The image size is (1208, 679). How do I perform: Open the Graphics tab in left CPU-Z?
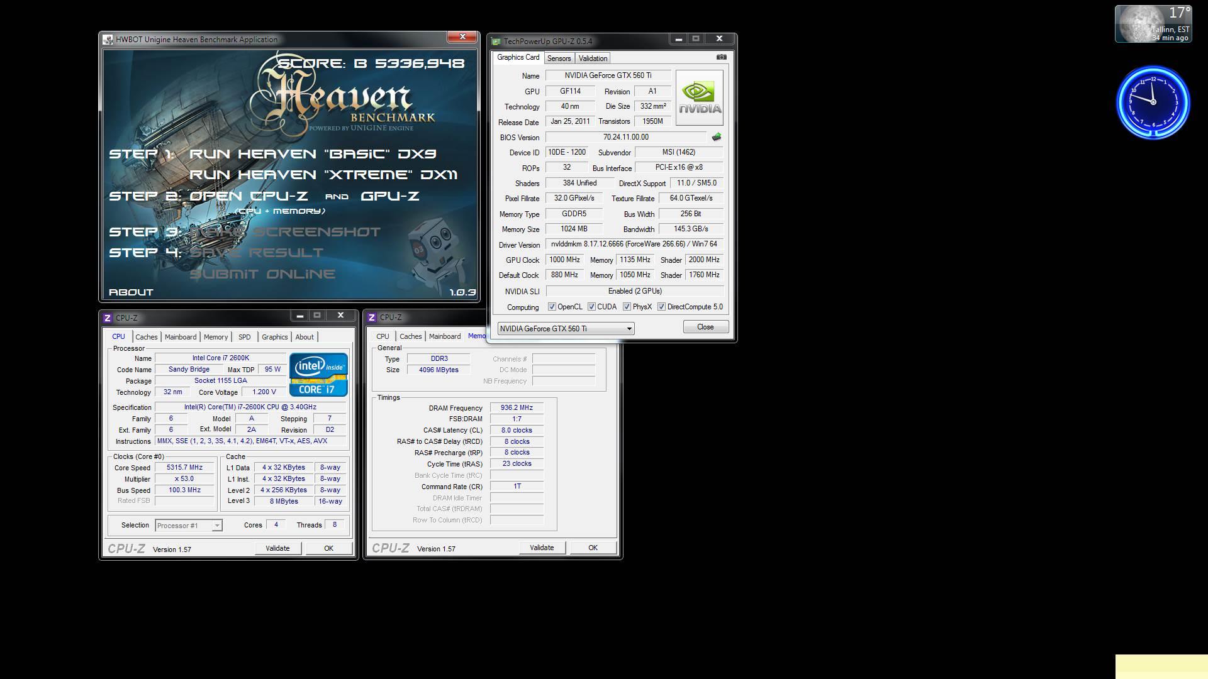coord(275,337)
